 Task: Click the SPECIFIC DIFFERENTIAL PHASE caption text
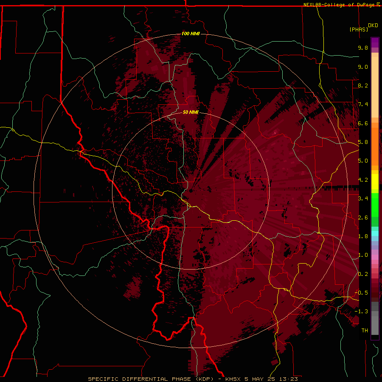click(x=139, y=379)
